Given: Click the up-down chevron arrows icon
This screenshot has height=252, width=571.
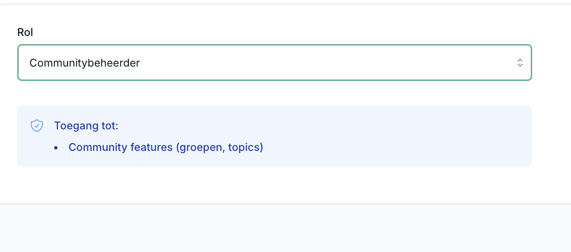Looking at the screenshot, I should pos(520,63).
